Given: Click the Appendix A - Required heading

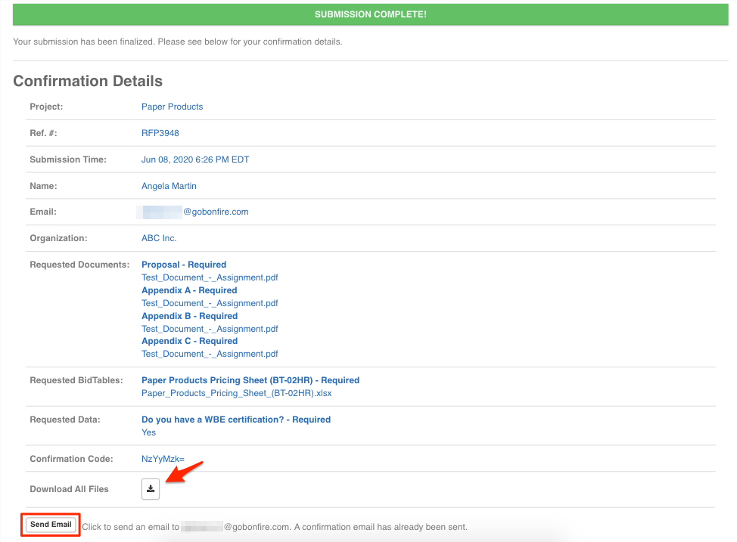Looking at the screenshot, I should [189, 290].
